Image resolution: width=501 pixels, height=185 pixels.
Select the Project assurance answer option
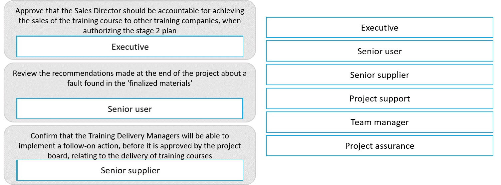point(379,146)
